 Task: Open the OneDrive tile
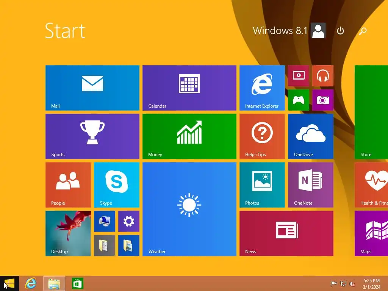311,136
